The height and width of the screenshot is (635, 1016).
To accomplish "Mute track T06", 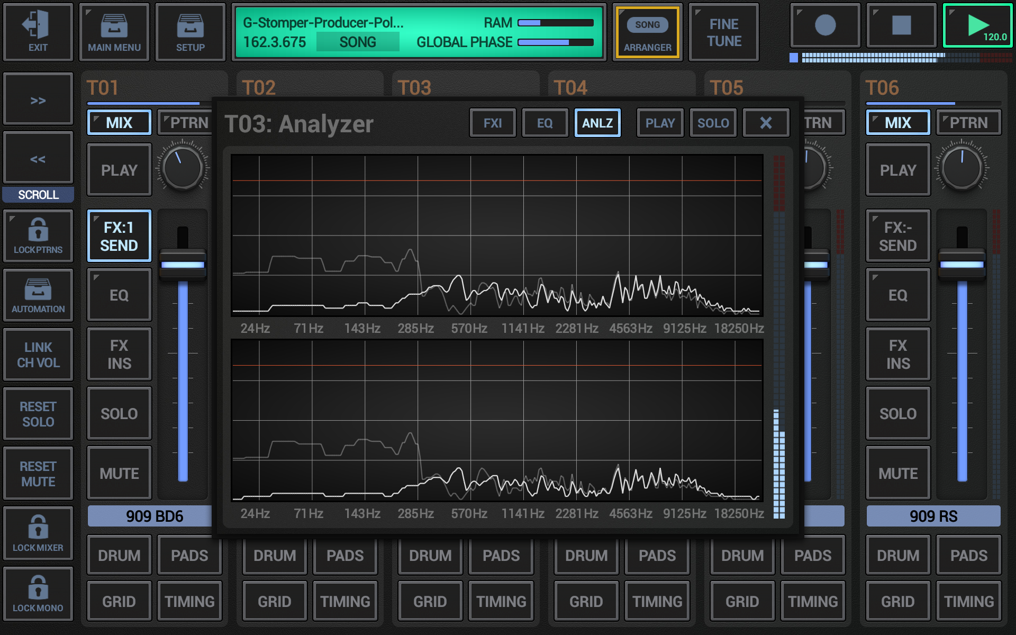I will coord(897,473).
